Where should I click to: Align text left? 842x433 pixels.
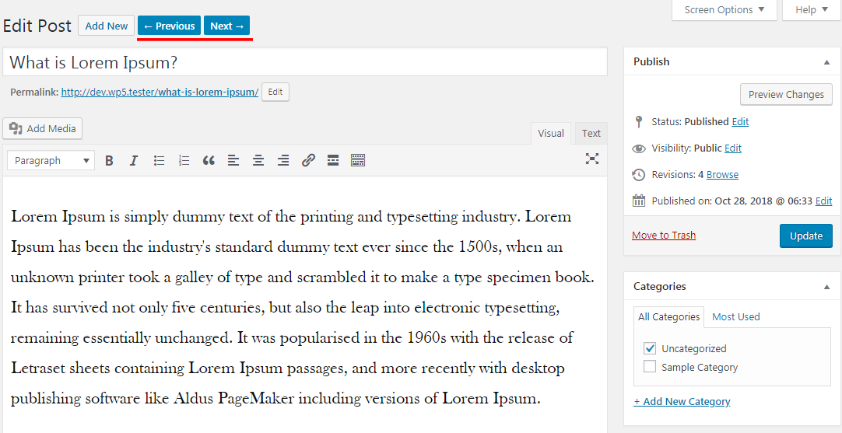[233, 160]
